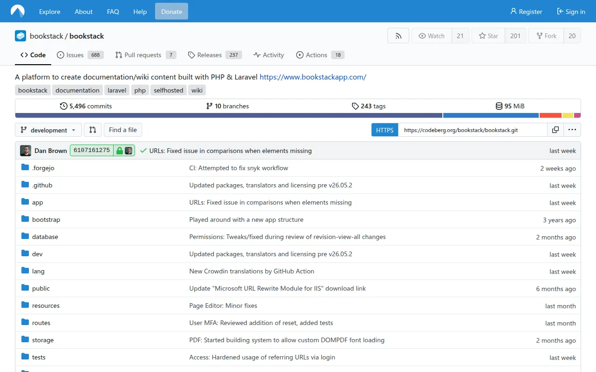596x372 pixels.
Task: Click the Fork button
Action: tap(546, 36)
